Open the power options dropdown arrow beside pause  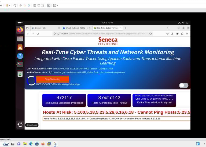[9, 5]
